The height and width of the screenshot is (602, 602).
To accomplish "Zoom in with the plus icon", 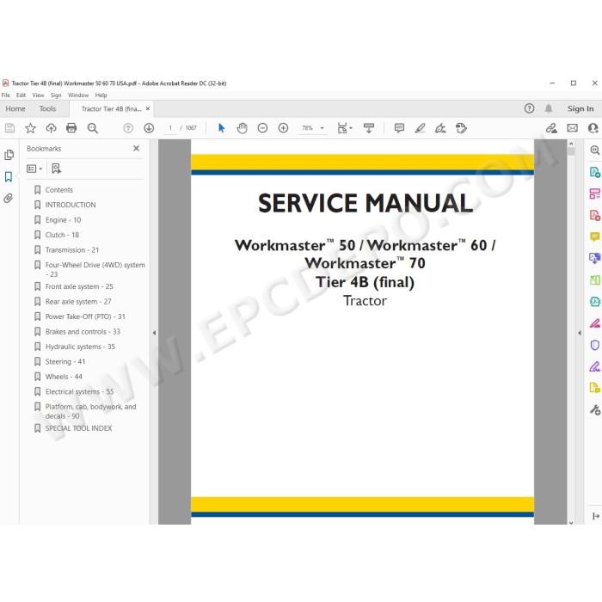I will pyautogui.click(x=283, y=128).
